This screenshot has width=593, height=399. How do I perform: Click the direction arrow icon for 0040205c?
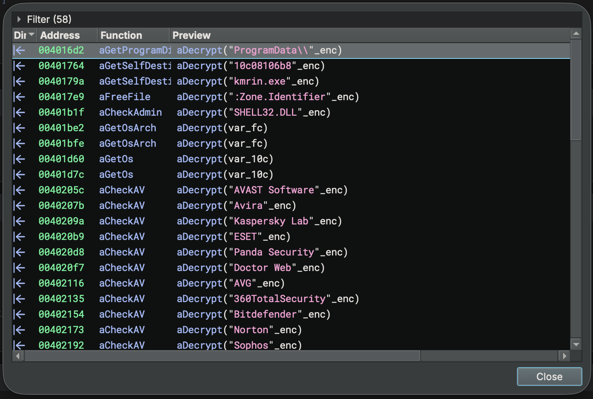pyautogui.click(x=19, y=190)
